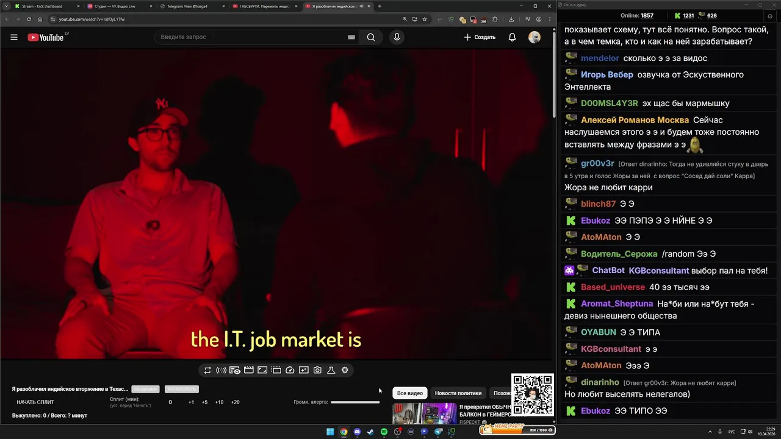Open browser downloads icon
The image size is (781, 439).
point(511,19)
